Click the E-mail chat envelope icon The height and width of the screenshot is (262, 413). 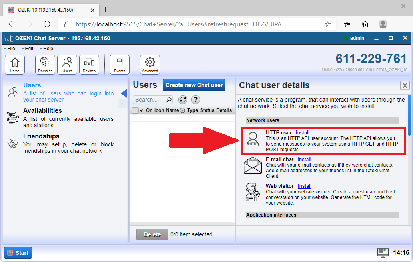(x=252, y=165)
